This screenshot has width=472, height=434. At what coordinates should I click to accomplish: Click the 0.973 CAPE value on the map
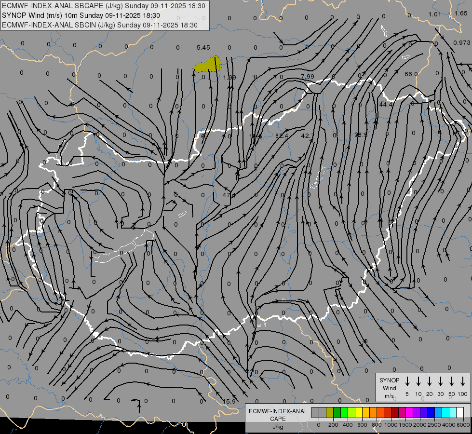(461, 43)
